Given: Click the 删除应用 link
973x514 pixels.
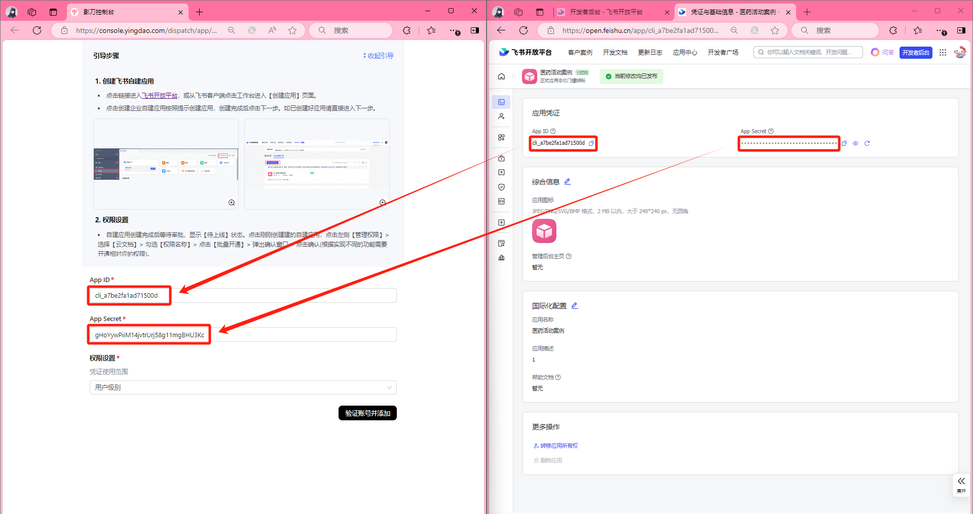Looking at the screenshot, I should (x=548, y=460).
